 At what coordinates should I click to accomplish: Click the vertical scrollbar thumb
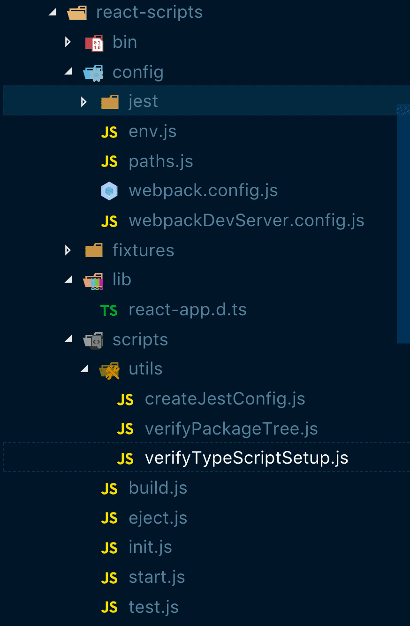403,223
